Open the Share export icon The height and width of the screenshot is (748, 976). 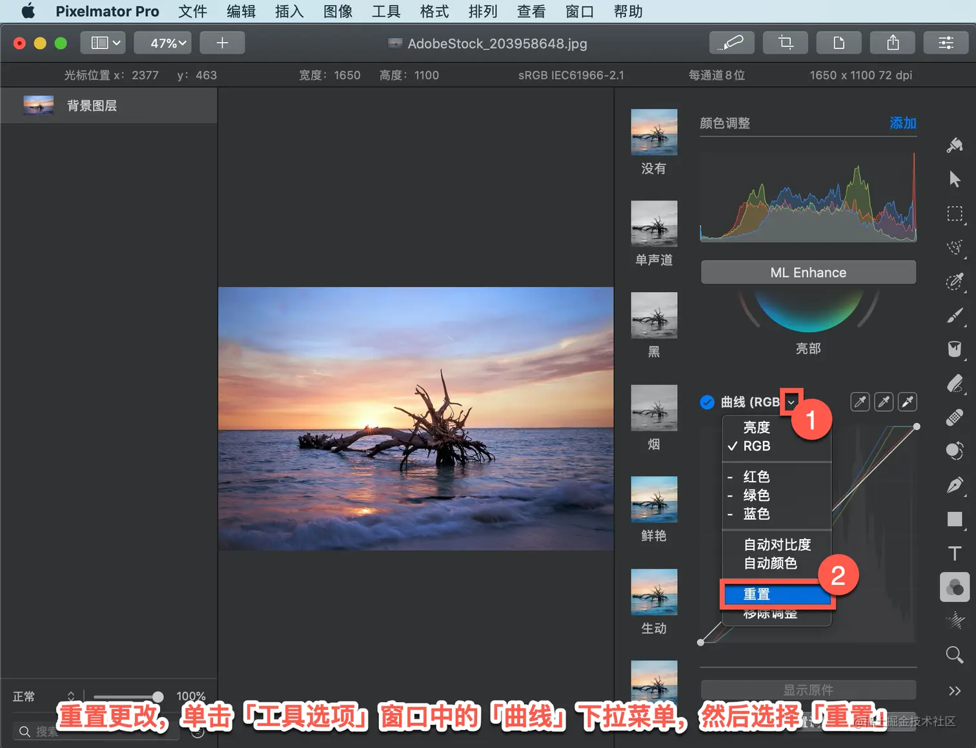coord(893,43)
